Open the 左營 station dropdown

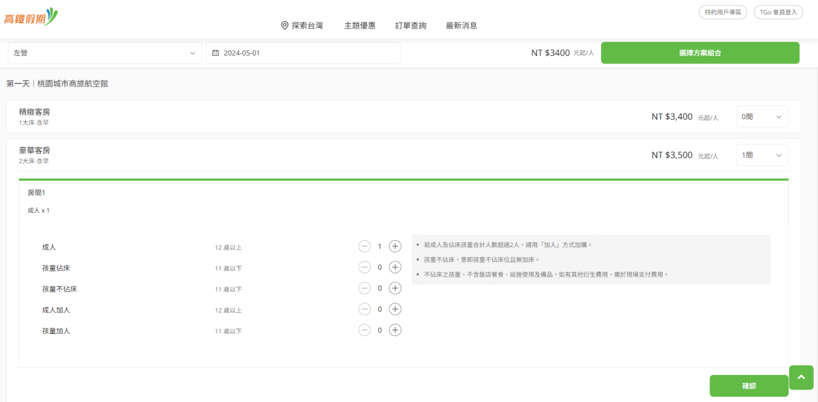point(104,53)
